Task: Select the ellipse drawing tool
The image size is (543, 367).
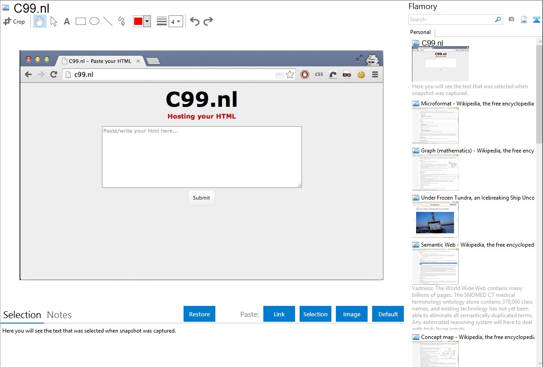Action: 94,21
